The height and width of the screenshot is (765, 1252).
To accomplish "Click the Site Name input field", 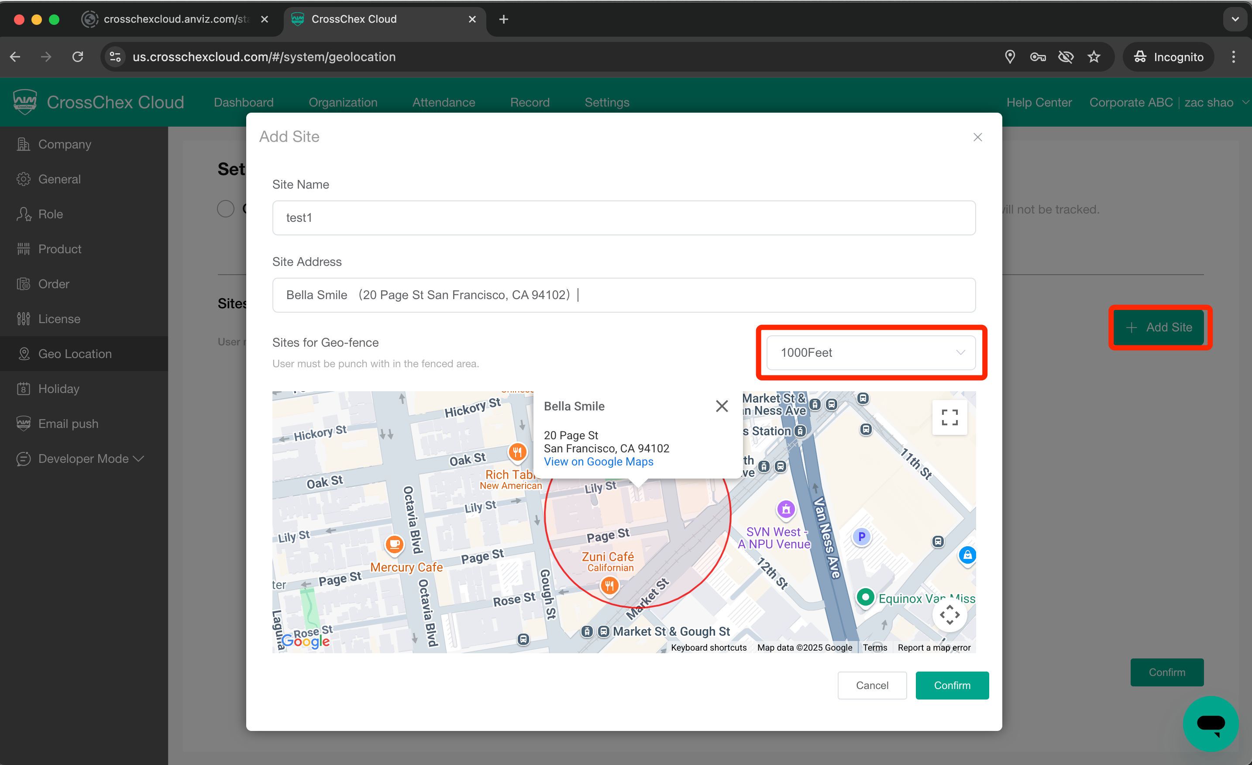I will pos(623,217).
